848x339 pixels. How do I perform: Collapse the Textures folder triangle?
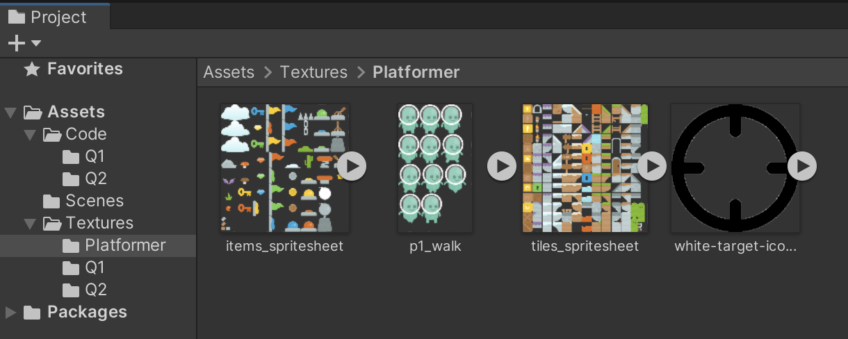click(x=30, y=224)
